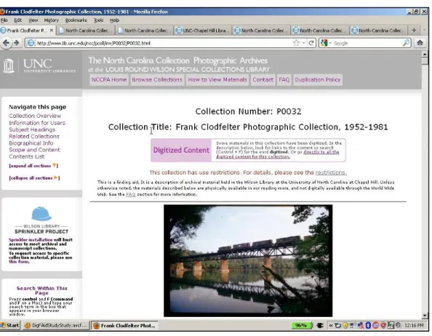Click NCCPA Home button
Screen dimensions: 432x336
pyautogui.click(x=109, y=79)
